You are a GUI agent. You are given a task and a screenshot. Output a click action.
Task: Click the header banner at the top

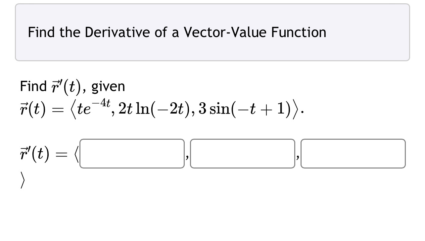pyautogui.click(x=212, y=31)
